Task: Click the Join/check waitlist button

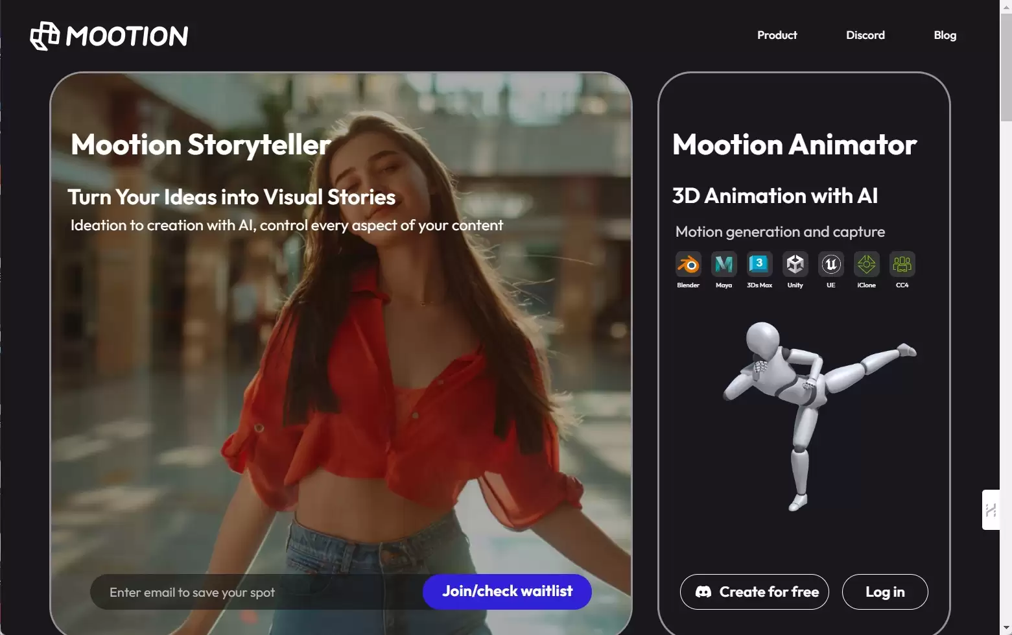Action: pos(507,592)
